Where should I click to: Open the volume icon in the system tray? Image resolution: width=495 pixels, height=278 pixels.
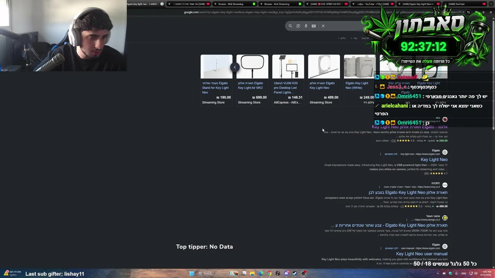[x=476, y=273]
